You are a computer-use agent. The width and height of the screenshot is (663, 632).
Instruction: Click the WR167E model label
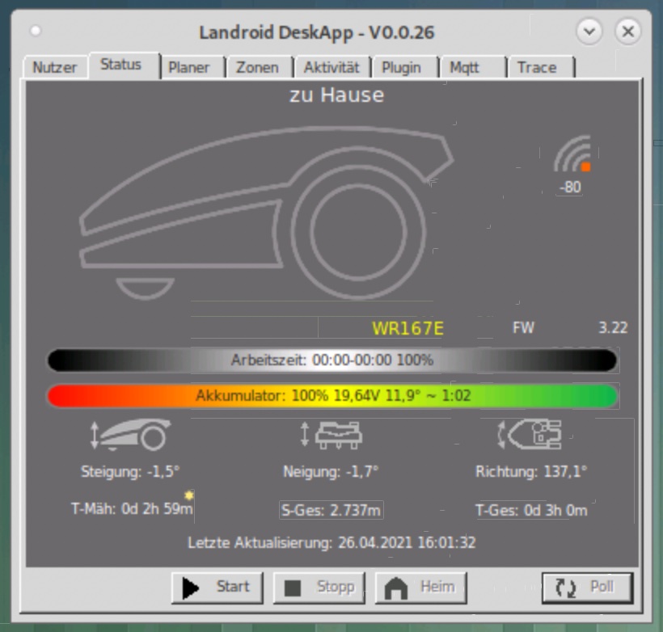[x=408, y=328]
